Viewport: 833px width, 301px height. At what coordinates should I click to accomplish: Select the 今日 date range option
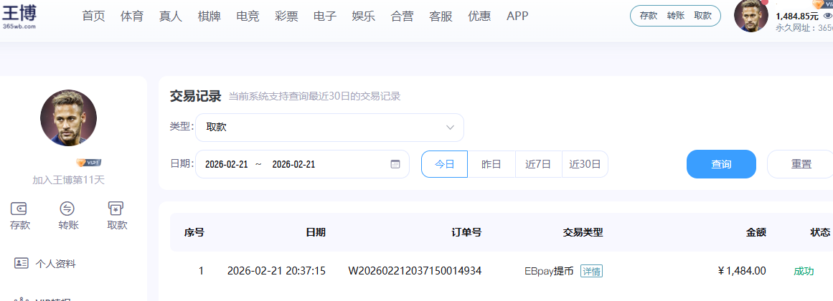click(x=444, y=164)
